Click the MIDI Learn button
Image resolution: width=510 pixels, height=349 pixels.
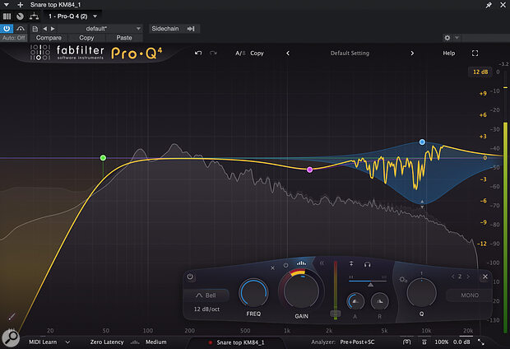45,341
